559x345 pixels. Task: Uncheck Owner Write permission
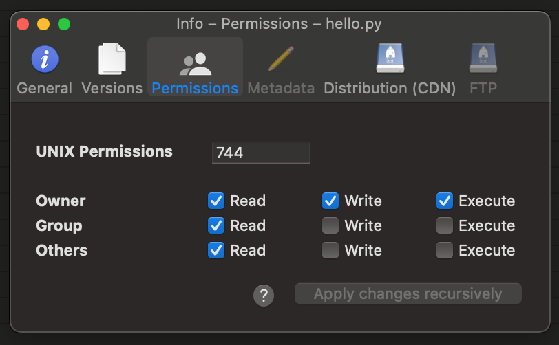tap(330, 201)
